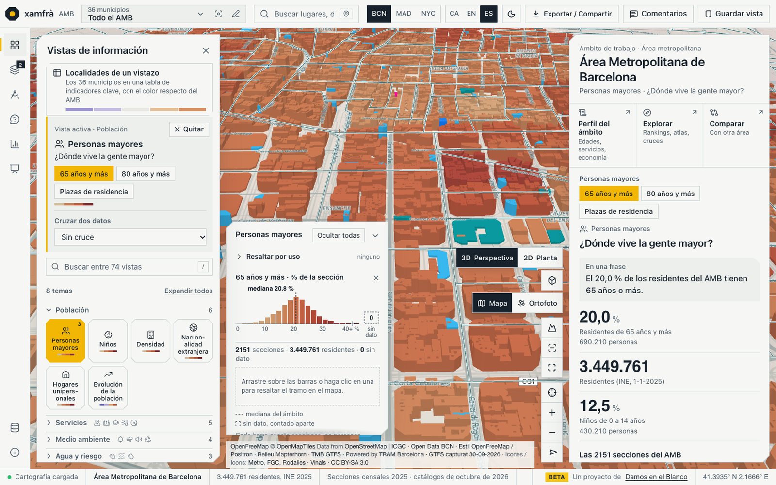Click Exportar / Compartir button
776x485 pixels.
pyautogui.click(x=572, y=14)
